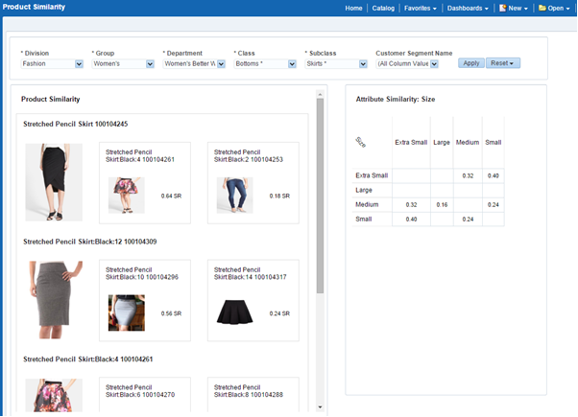
Task: Open the Favorites menu
Action: click(x=421, y=8)
